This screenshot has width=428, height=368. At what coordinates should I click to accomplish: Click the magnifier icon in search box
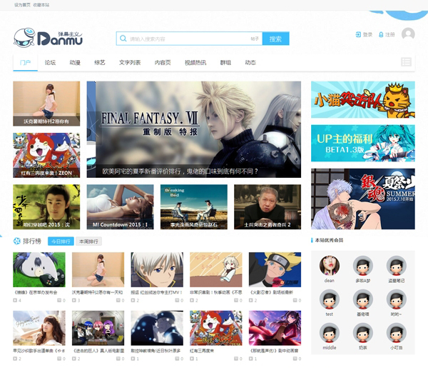[x=123, y=39]
